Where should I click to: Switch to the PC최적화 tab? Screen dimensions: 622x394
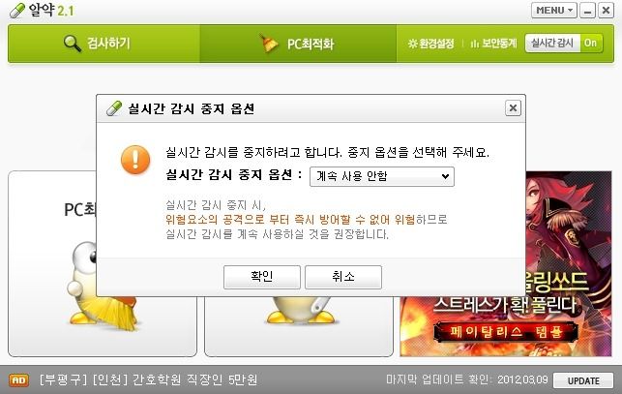[x=298, y=44]
